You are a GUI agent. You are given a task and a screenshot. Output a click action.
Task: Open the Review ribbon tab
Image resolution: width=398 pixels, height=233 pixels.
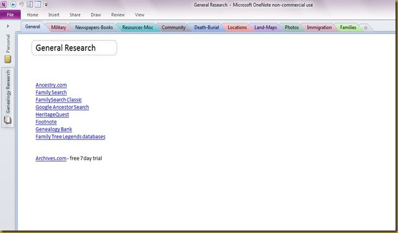[x=118, y=15]
